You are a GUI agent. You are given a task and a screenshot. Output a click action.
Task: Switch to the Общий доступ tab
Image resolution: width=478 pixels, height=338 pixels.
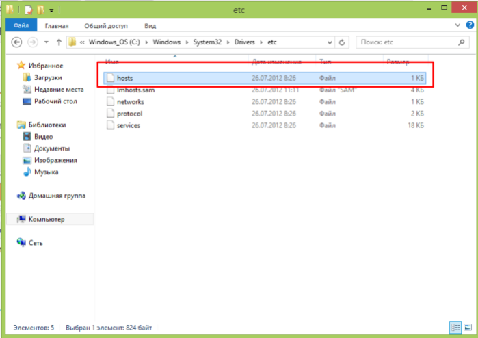(106, 26)
